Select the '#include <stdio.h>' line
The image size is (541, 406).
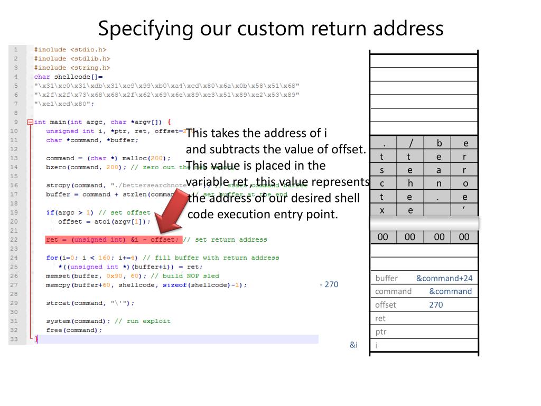tap(70, 50)
